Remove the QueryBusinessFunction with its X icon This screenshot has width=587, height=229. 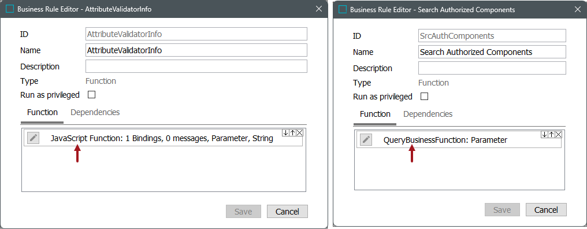click(x=559, y=135)
